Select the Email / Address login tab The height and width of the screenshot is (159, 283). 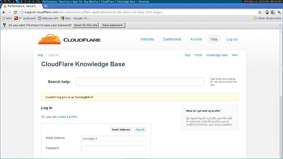(121, 129)
